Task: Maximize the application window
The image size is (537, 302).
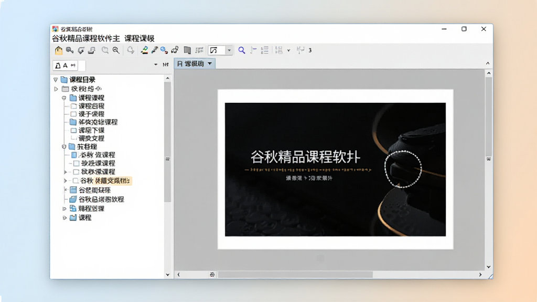Action: 464,29
